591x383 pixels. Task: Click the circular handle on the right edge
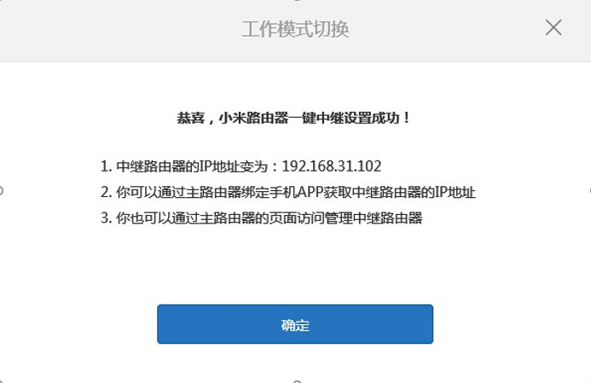coord(589,190)
